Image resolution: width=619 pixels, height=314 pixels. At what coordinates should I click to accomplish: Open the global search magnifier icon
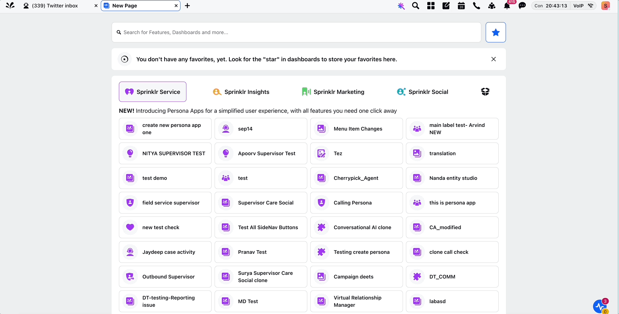coord(416,6)
